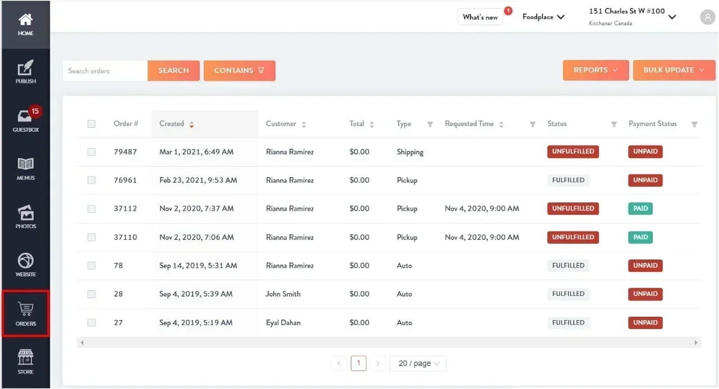Screen dimensions: 719x389
Task: Click the red notification badge on What's new
Action: (508, 11)
